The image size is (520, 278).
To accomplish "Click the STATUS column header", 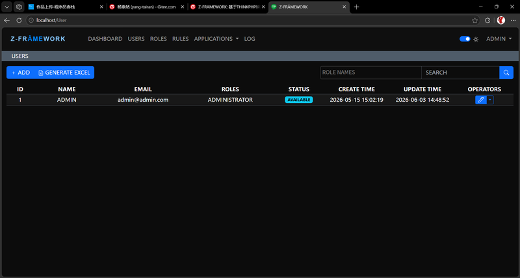I will 299,89.
